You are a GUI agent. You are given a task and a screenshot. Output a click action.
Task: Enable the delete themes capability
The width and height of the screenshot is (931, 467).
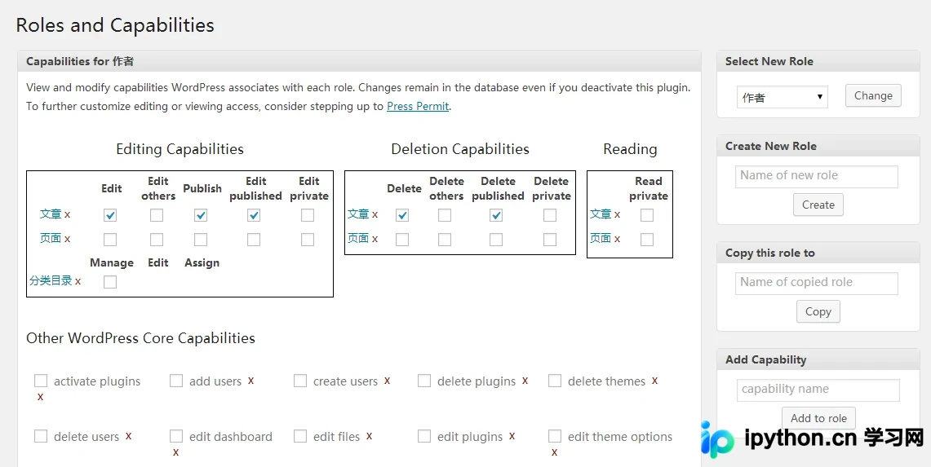[x=555, y=381]
